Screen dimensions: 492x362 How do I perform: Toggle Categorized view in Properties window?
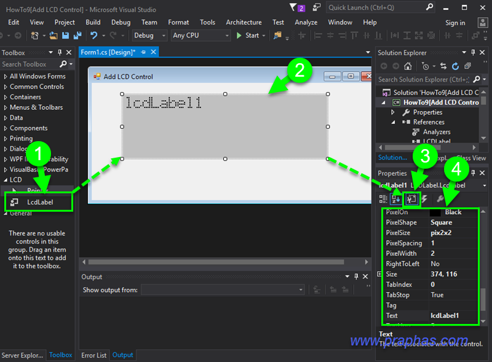pyautogui.click(x=383, y=199)
